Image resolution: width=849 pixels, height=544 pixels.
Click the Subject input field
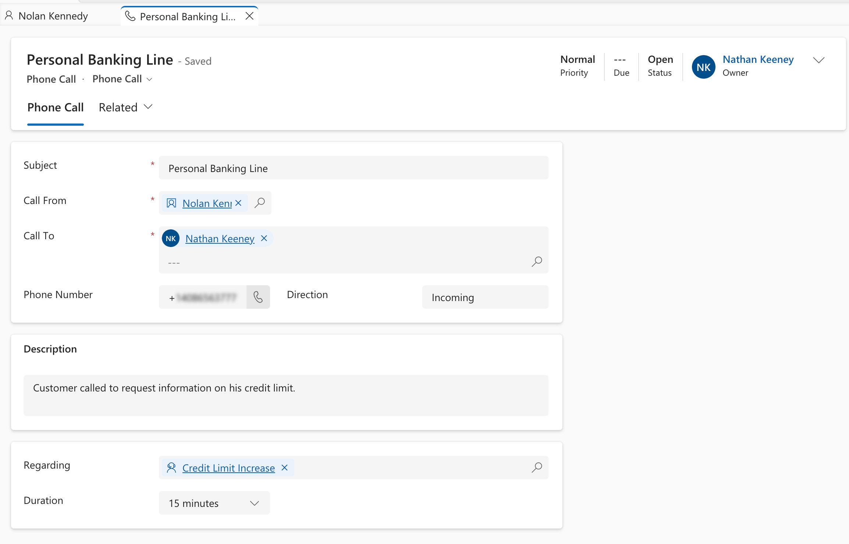pos(353,168)
